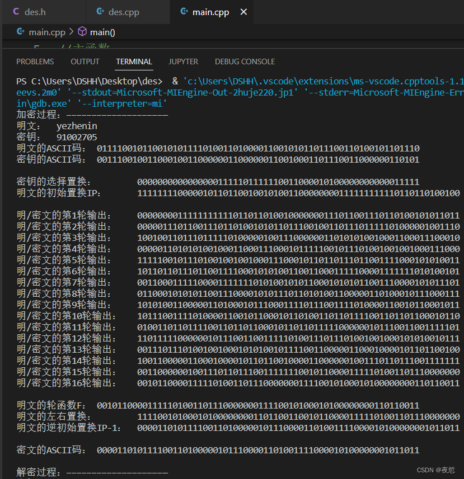
Task: Click the C++ icon on des.cpp tab
Action: [100, 12]
